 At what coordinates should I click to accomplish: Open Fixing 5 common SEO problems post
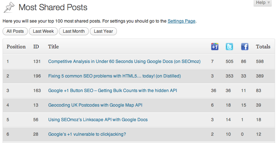[114, 76]
